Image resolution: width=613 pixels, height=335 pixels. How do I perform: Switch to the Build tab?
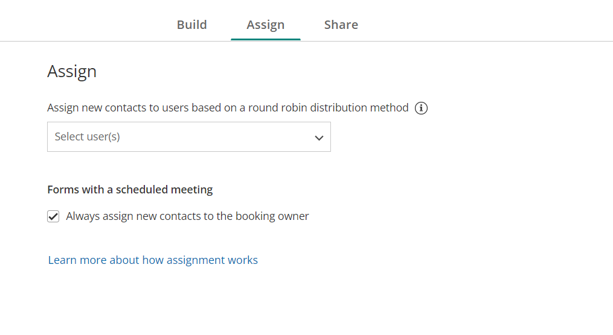point(192,25)
